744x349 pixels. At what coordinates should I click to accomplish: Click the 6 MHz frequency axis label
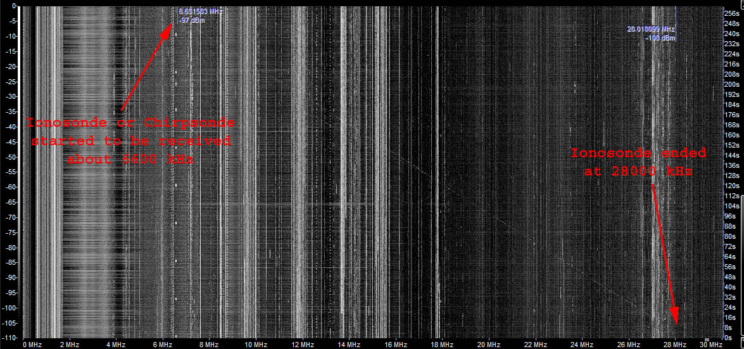162,345
